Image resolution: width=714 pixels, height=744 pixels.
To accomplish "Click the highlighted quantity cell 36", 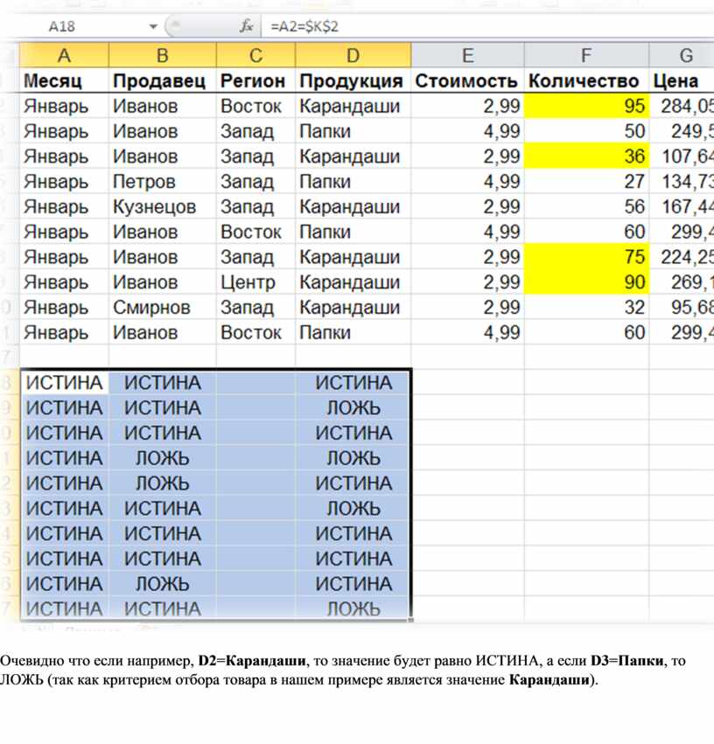I will [x=586, y=156].
